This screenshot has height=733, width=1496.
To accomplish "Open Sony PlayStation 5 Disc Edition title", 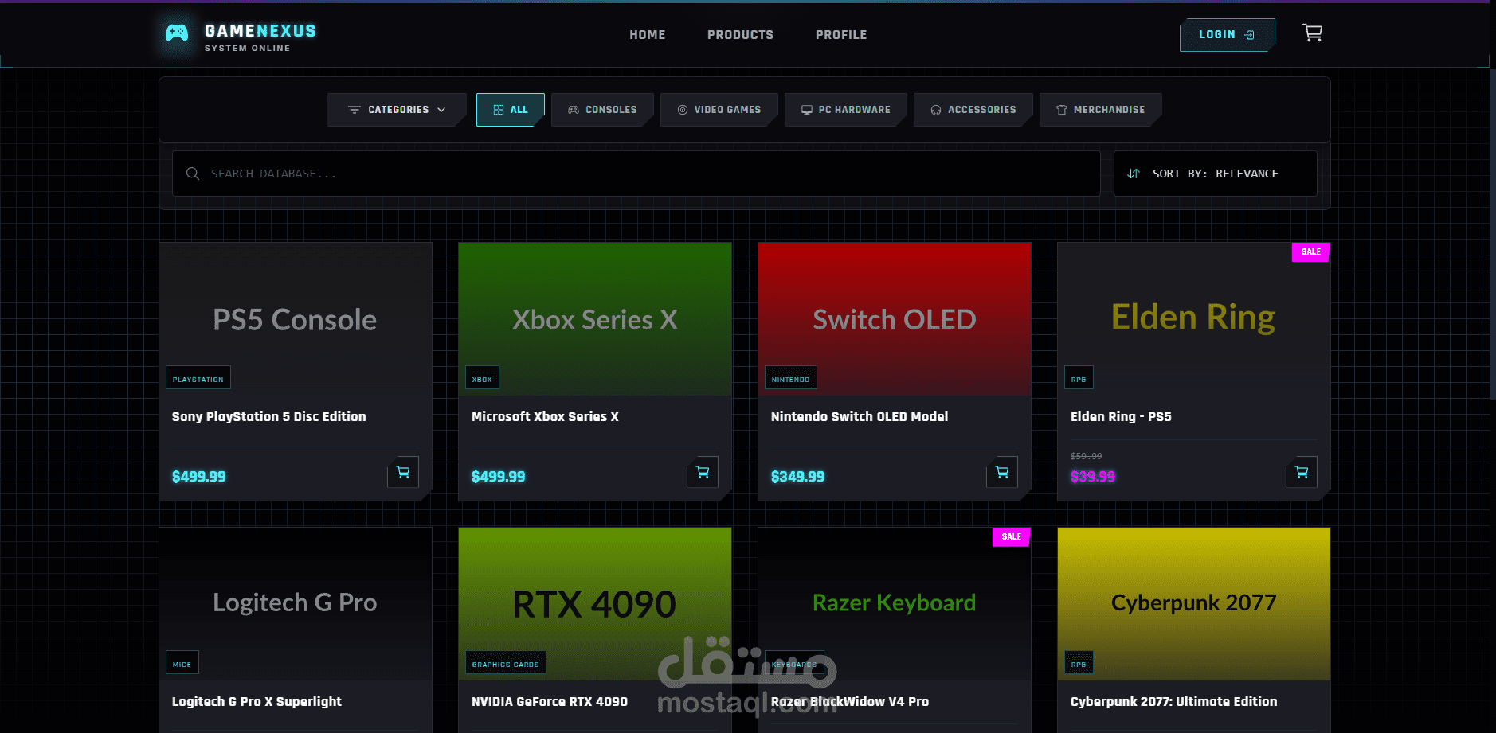I will [x=269, y=416].
